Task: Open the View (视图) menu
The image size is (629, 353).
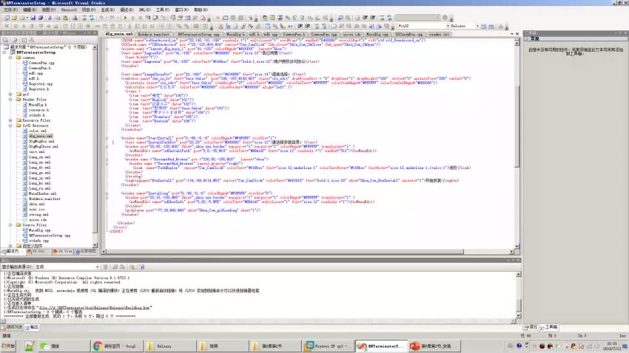Action: pos(49,10)
